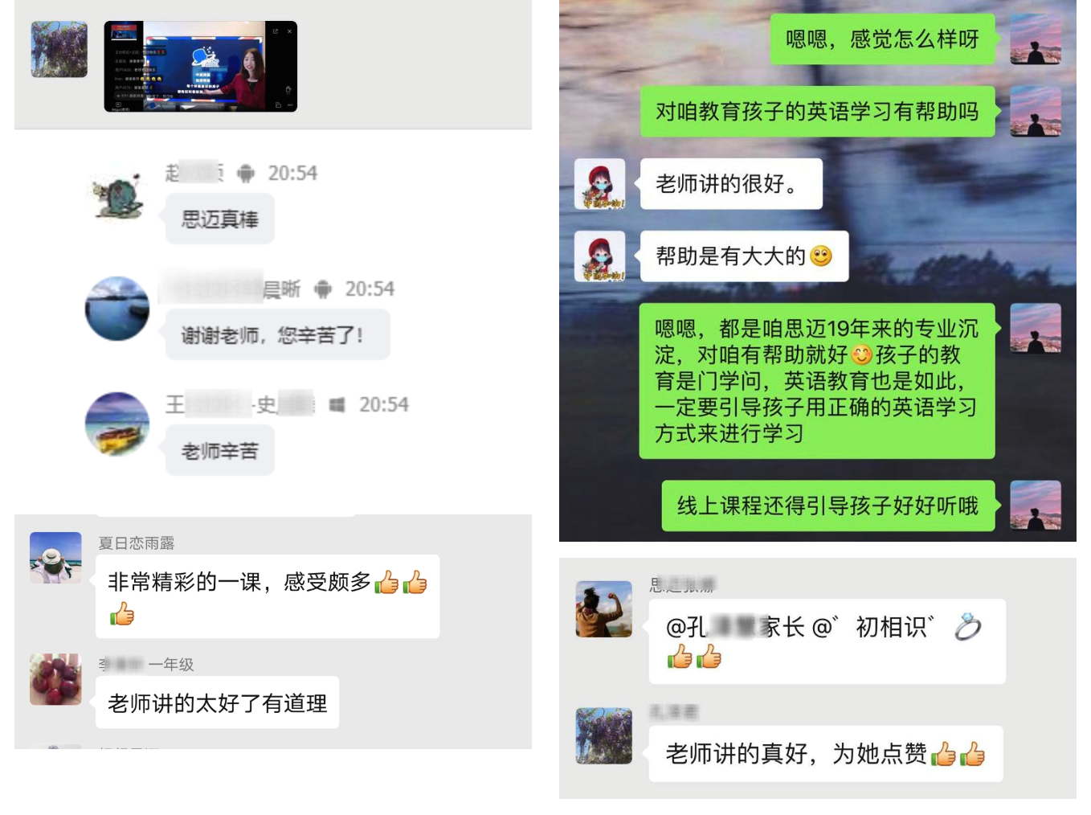Click the Android icon next to 晨晰
The image size is (1091, 815).
323,289
